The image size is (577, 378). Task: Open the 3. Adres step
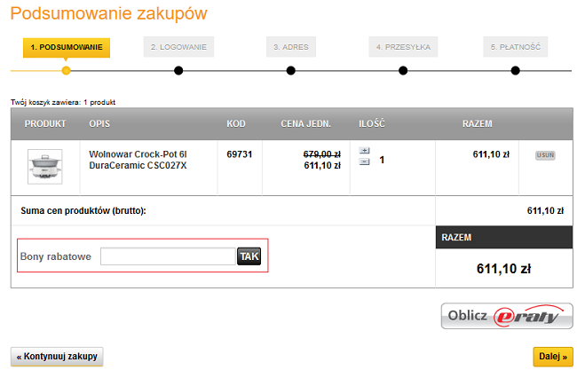[290, 47]
